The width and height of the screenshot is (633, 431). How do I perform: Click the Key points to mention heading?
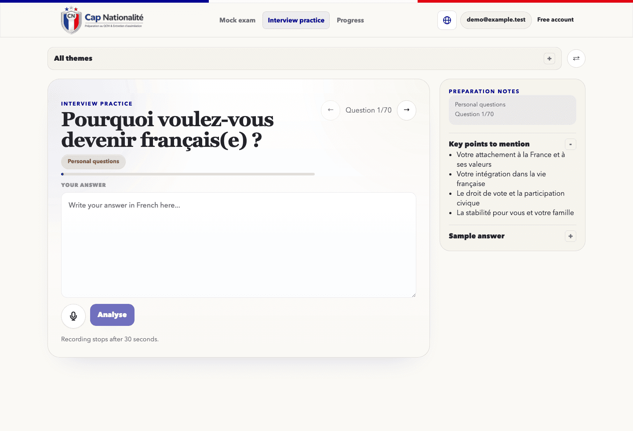coord(489,144)
